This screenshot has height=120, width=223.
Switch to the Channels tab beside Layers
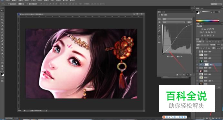click(202, 39)
